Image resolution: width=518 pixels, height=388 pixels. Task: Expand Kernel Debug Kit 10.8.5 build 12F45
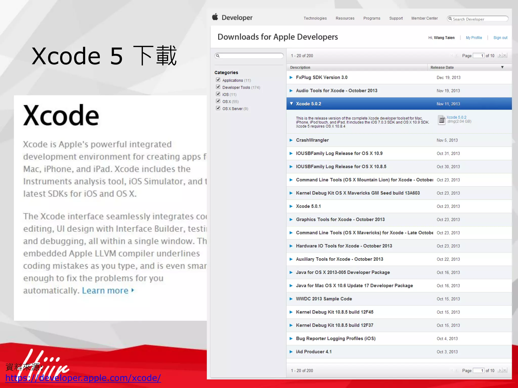pos(291,312)
